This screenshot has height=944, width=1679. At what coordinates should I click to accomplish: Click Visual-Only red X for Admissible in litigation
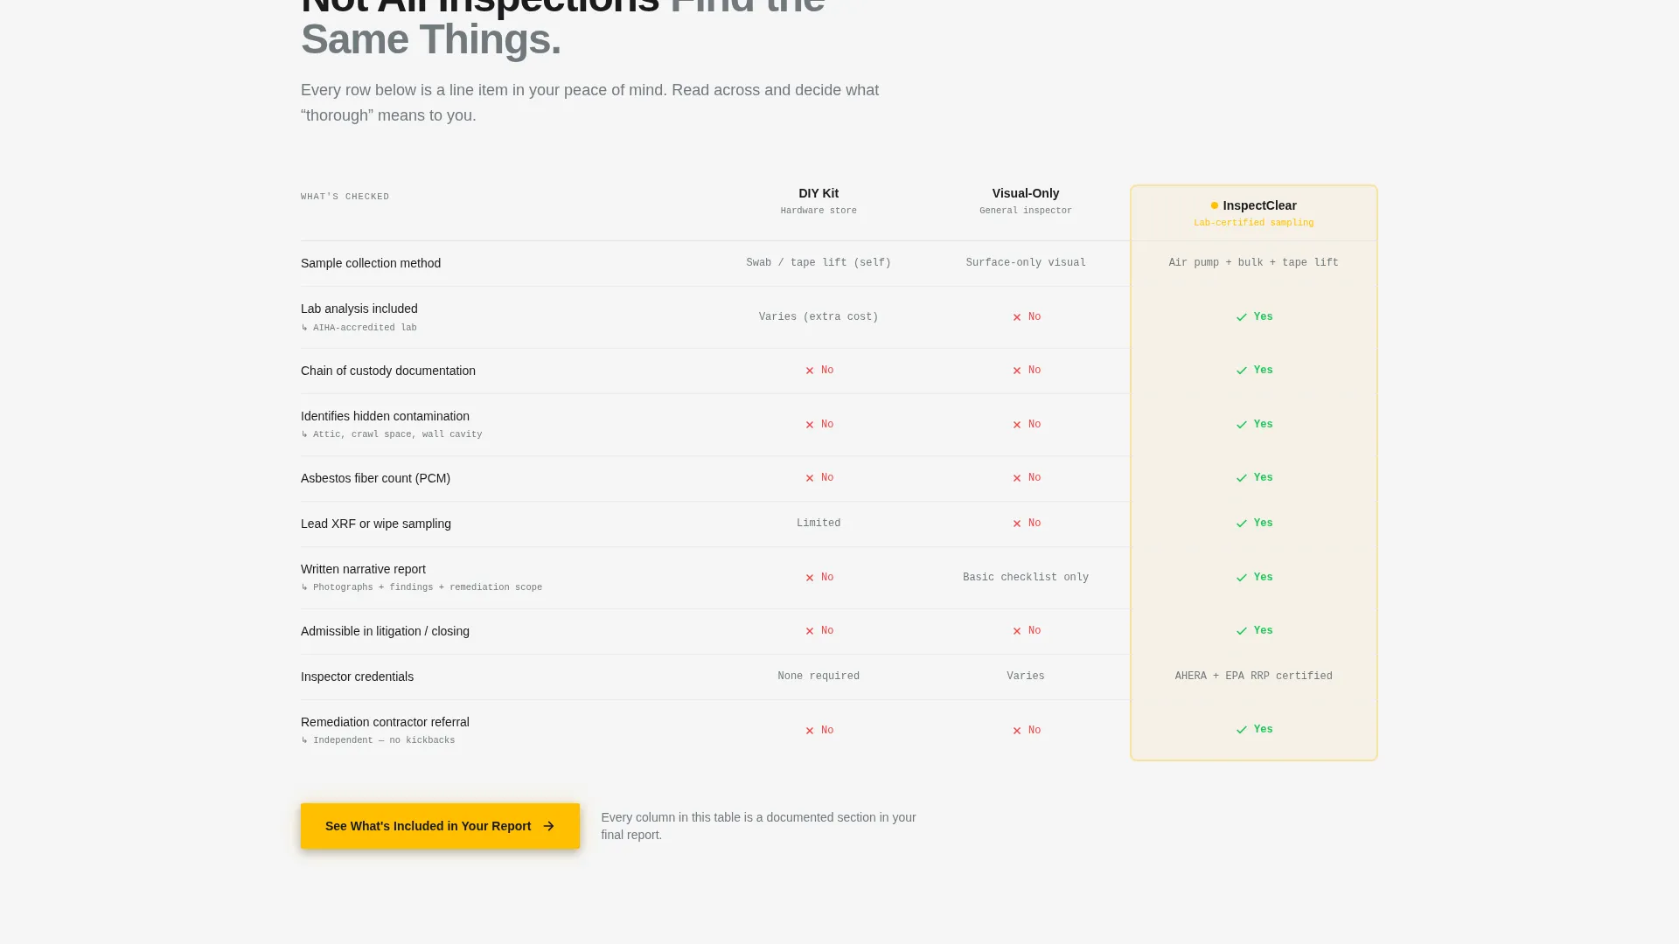pos(1017,631)
